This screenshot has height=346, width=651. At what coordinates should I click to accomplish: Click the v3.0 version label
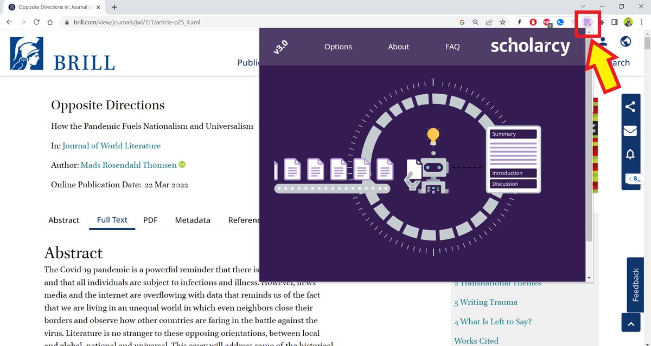(x=280, y=47)
